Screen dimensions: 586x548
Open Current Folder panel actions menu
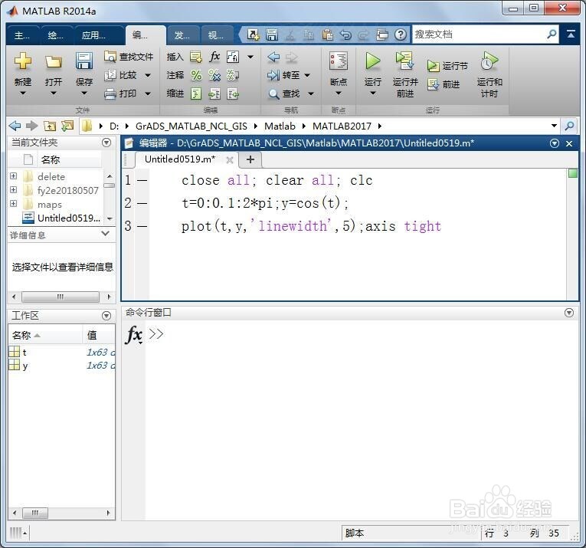(106, 143)
